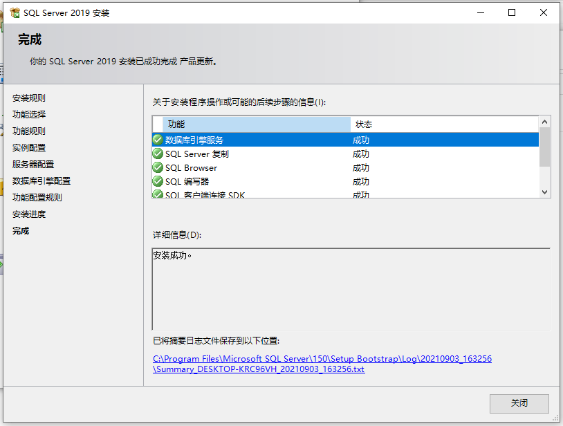Select the SQL 编写器 row
The width and height of the screenshot is (563, 426).
point(345,181)
